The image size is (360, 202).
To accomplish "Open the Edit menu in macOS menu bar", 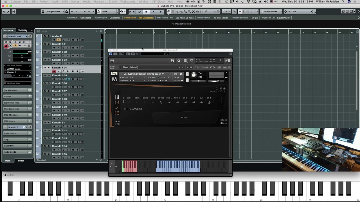I will [34, 2].
